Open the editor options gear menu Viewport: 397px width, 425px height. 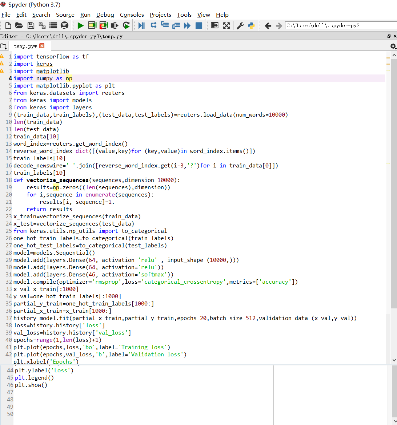[x=393, y=46]
